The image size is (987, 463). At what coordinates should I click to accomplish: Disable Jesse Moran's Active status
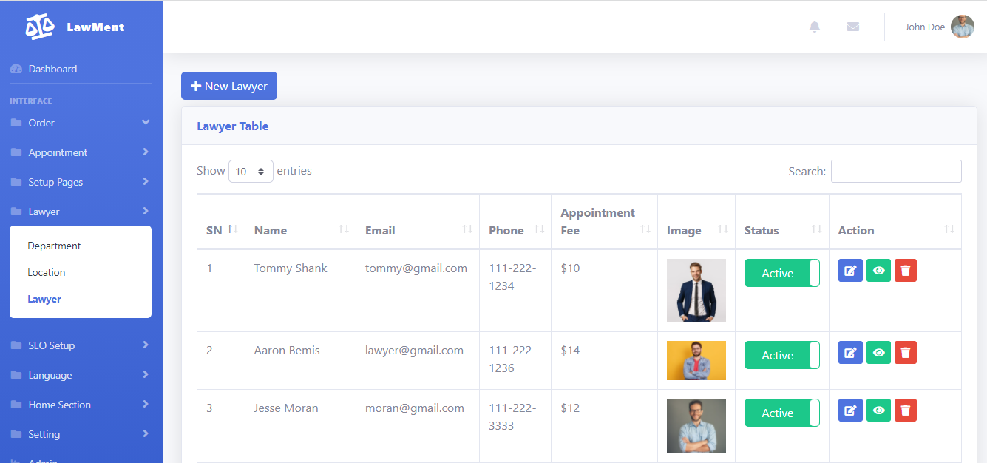click(x=781, y=412)
